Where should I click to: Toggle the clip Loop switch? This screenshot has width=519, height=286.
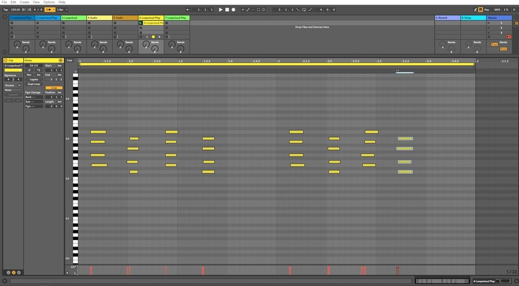54,88
